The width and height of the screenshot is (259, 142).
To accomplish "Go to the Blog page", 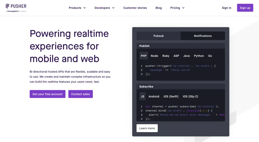I will [159, 8].
